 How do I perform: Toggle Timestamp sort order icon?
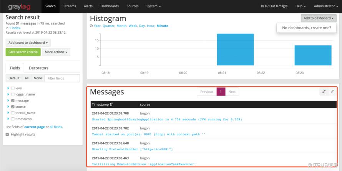[x=111, y=105]
